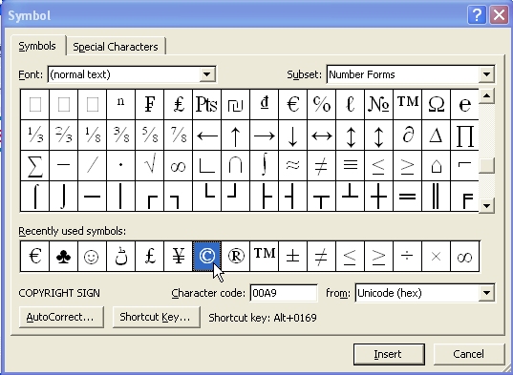
Task: Click the symbol grid scrollbar up arrow
Action: (x=487, y=96)
